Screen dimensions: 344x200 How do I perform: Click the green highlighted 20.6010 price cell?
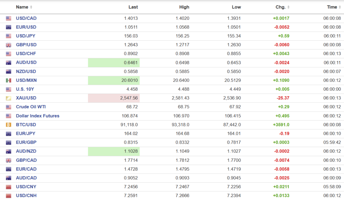click(114, 81)
